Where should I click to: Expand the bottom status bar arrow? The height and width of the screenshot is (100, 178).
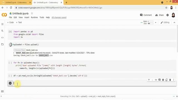tap(1, 96)
